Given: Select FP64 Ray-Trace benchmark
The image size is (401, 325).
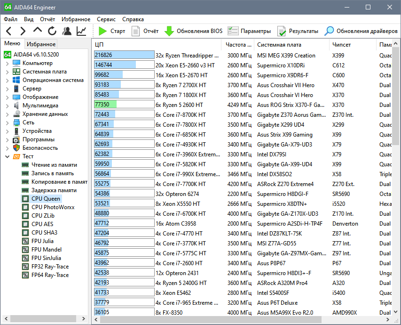Looking at the screenshot, I should (50, 275).
